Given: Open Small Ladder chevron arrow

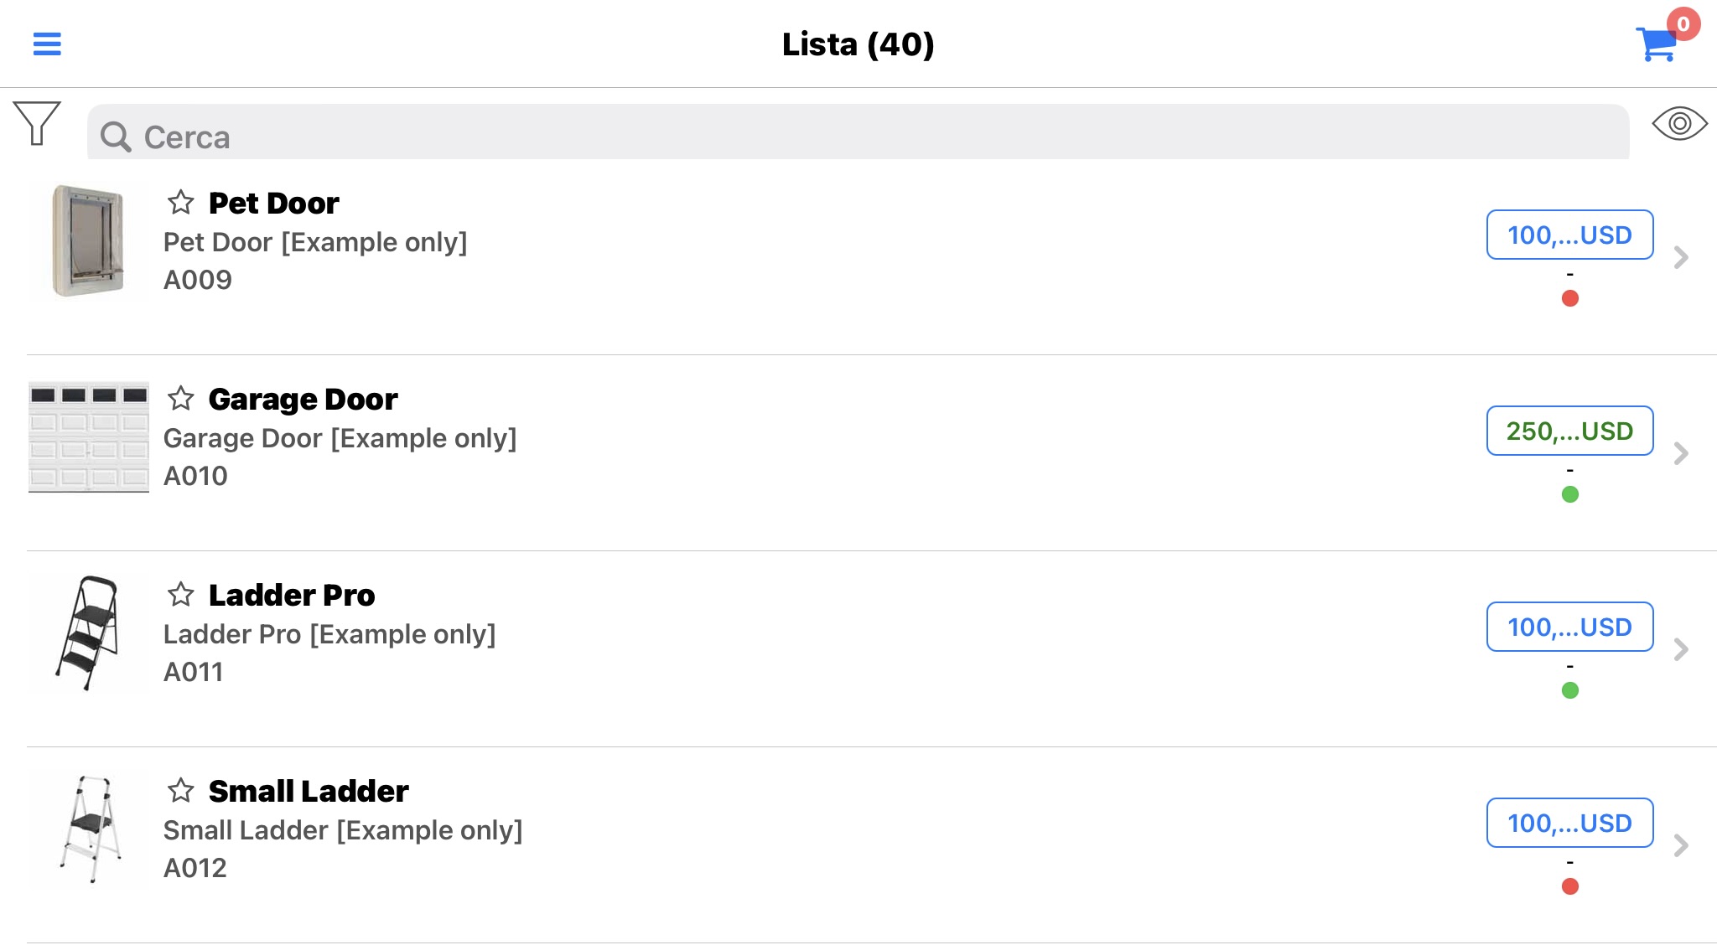Looking at the screenshot, I should tap(1680, 845).
